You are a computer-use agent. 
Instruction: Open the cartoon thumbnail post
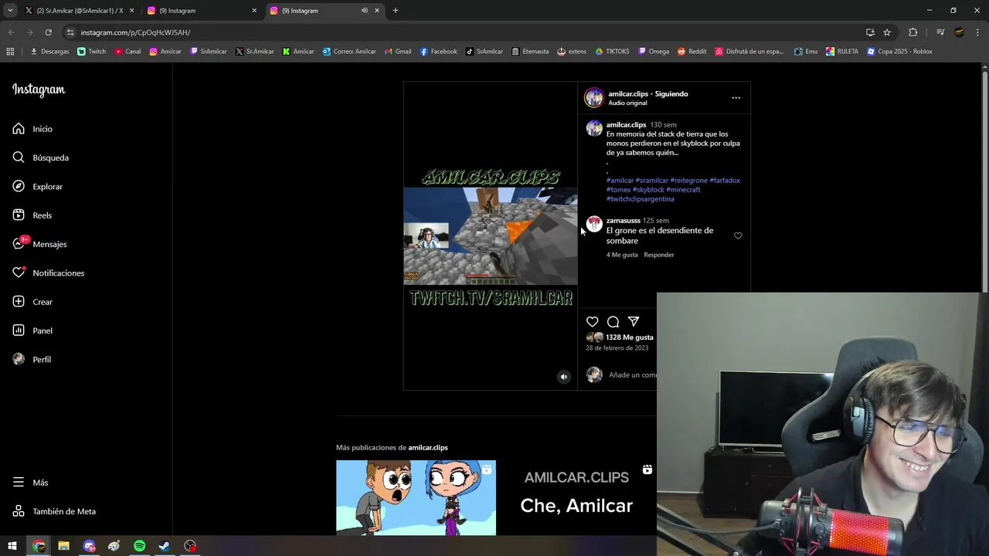click(416, 497)
